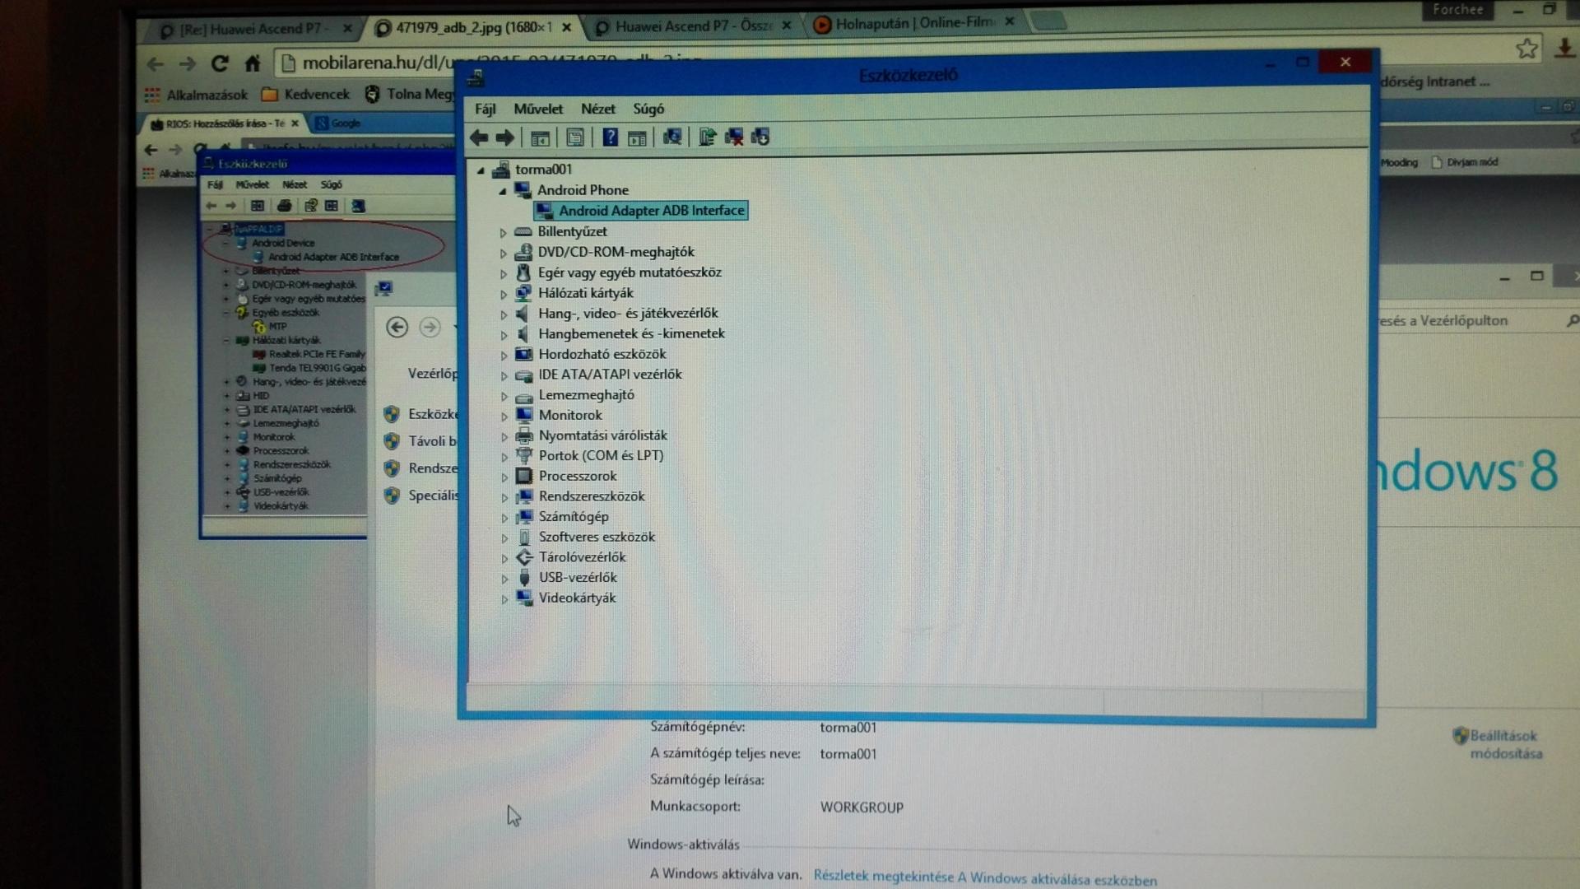Select the Számítógép category

click(x=574, y=517)
